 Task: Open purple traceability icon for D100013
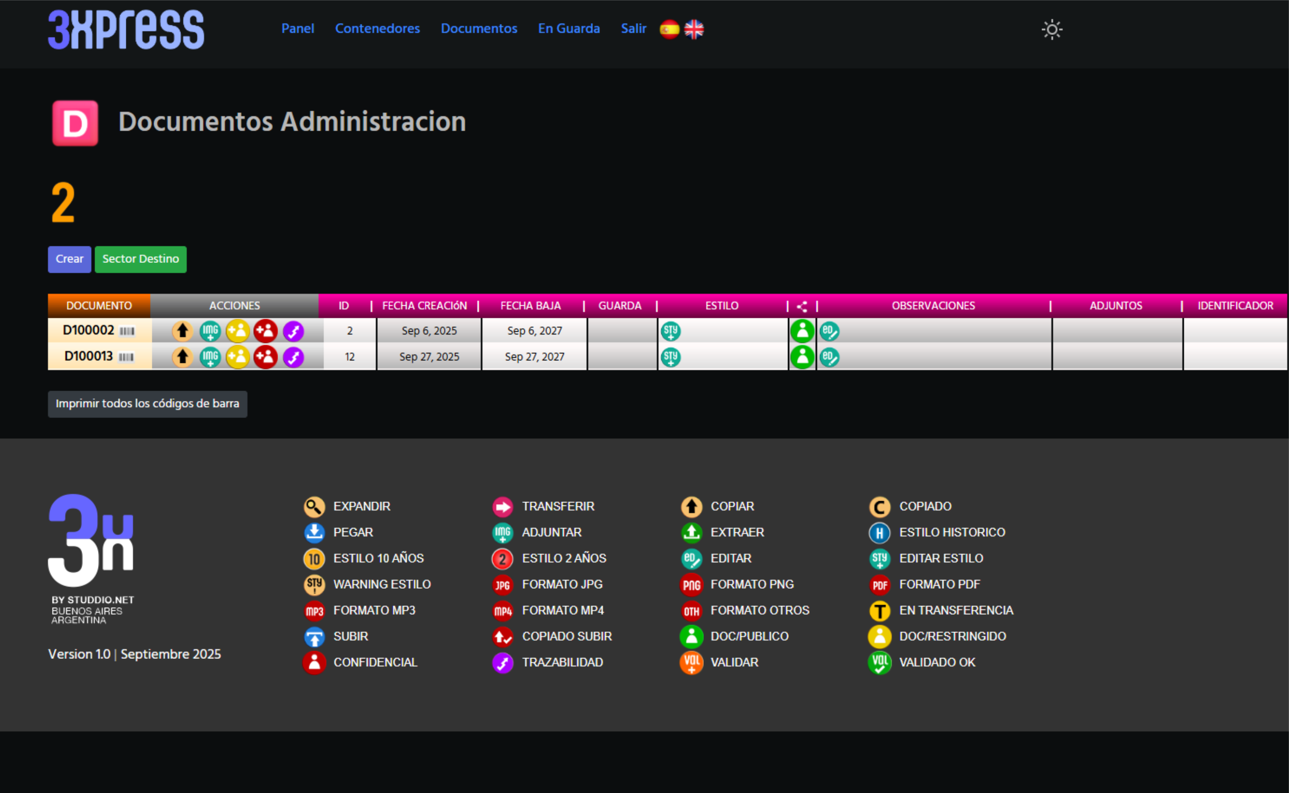pos(293,357)
